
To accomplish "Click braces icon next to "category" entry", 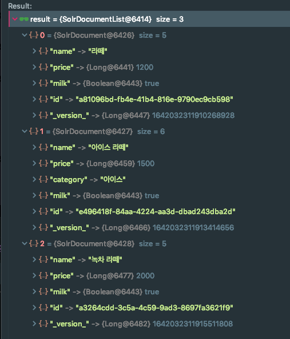I will point(43,179).
